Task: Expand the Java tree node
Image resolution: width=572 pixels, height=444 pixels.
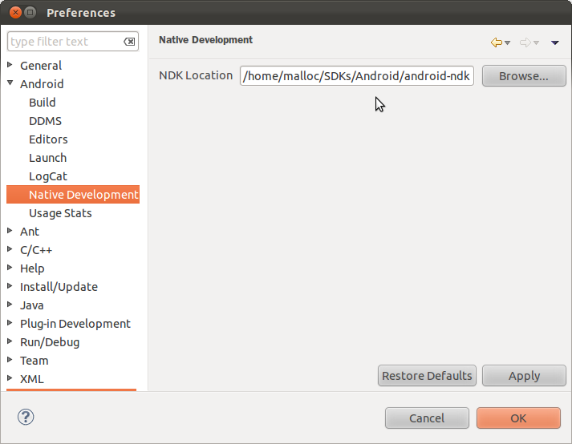Action: click(x=10, y=305)
